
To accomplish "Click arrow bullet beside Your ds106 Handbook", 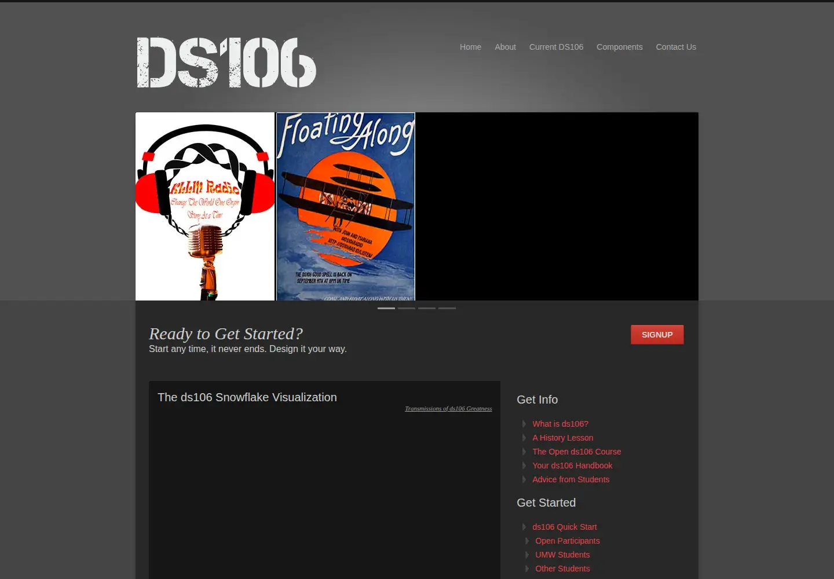I will point(524,466).
